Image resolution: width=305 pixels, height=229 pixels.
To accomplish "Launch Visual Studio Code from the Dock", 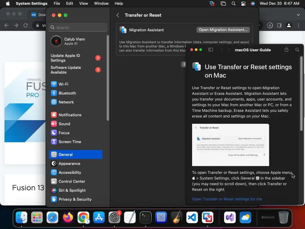I will [x=192, y=217].
